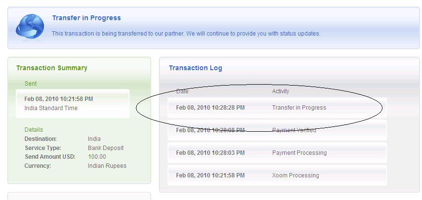Viewport: 422px width, 200px height.
Task: Click the status update message text
Action: [x=186, y=34]
